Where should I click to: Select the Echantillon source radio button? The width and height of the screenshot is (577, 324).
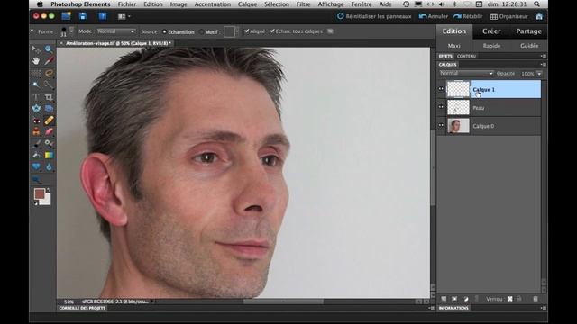click(x=164, y=32)
